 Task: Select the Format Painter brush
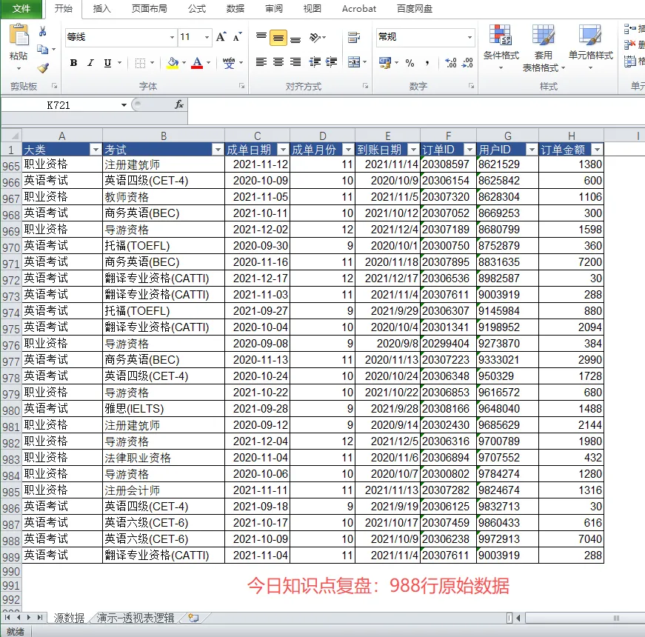(43, 68)
